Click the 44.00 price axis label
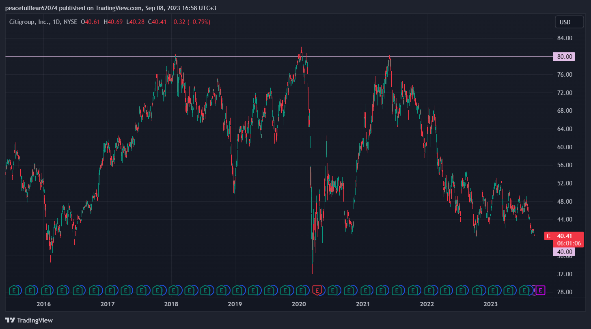591x329 pixels. click(565, 219)
